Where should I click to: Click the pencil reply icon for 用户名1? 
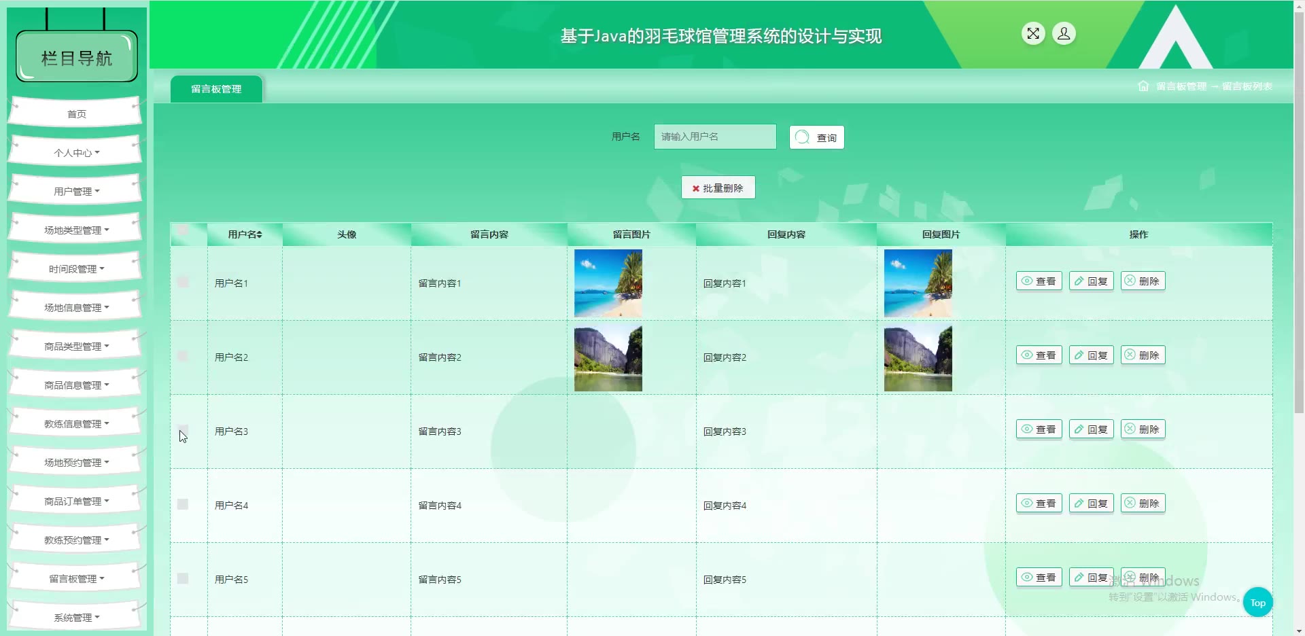1079,281
